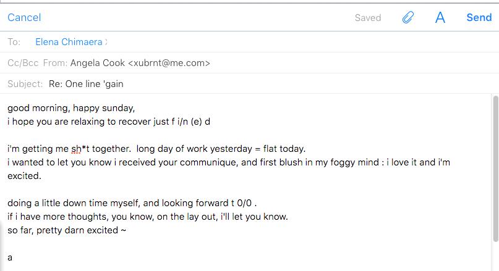This screenshot has height=271, width=499.
Task: Click the paperclip attachment icon
Action: (x=408, y=17)
